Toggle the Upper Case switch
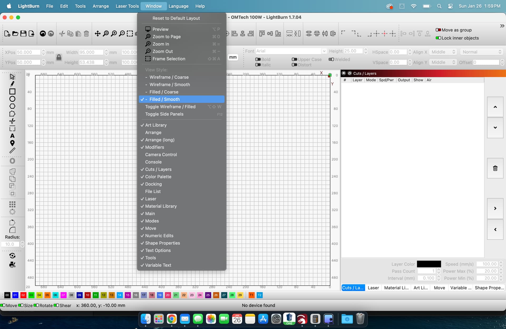This screenshot has width=506, height=329. [x=294, y=59]
